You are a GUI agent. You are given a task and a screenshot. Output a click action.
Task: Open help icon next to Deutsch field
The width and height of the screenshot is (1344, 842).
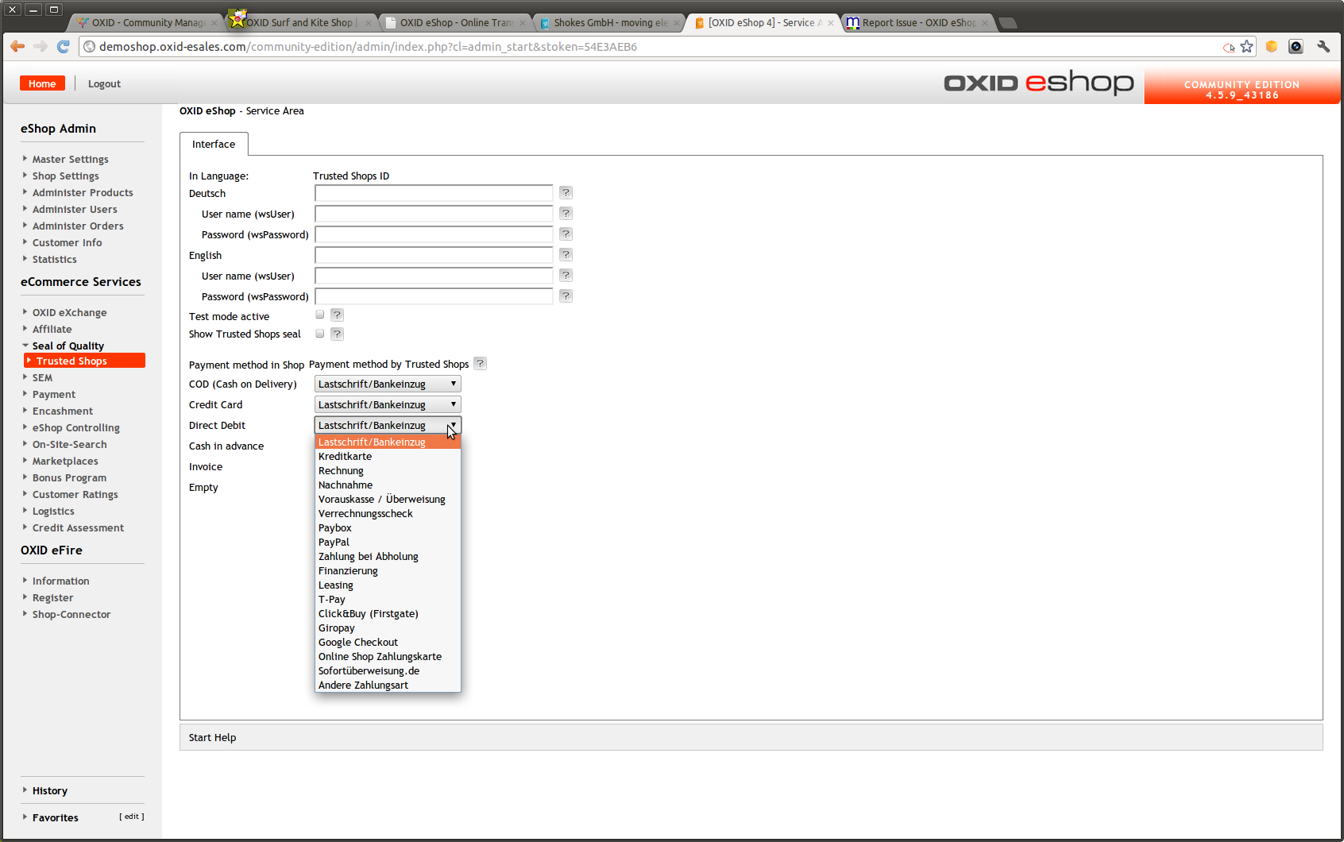(x=566, y=193)
